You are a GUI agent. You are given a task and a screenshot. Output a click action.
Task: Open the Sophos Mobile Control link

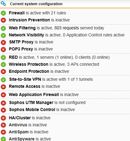pos(32,109)
